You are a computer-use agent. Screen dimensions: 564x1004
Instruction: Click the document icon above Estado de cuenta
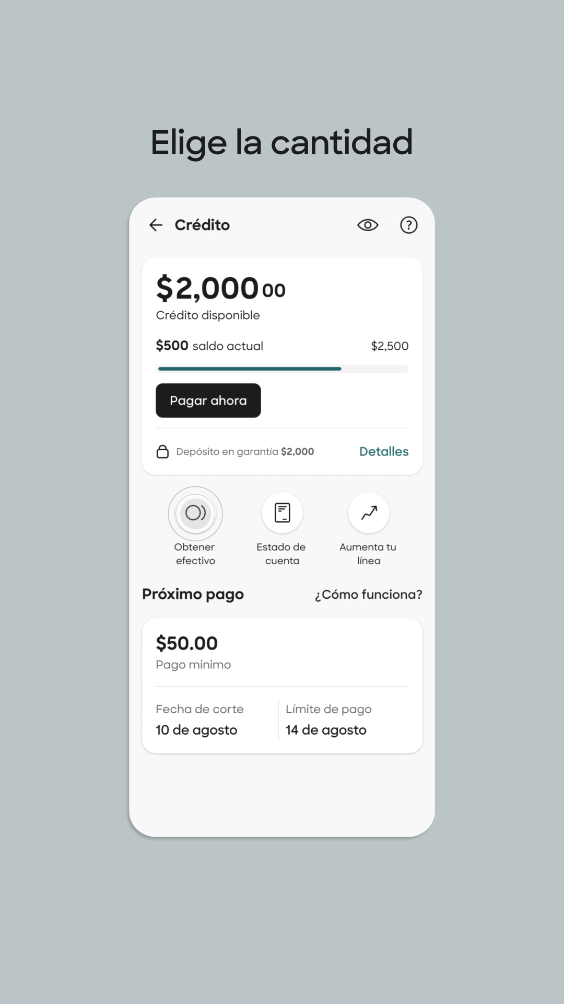282,514
